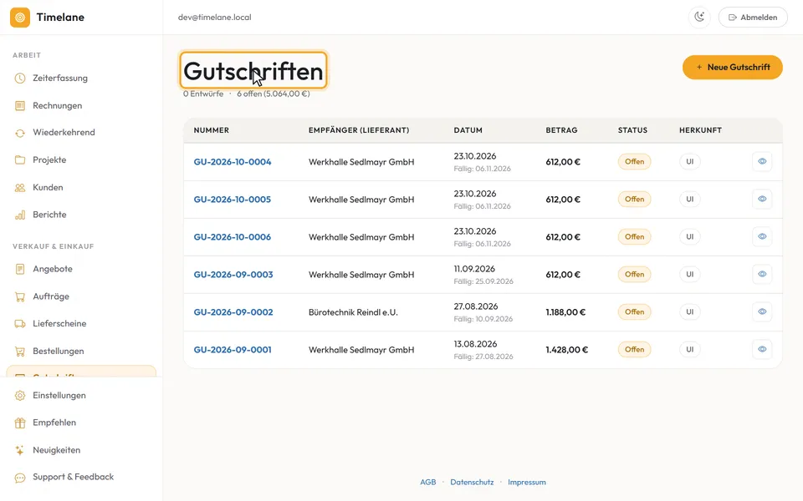Toggle dark mode with the moon icon

tap(699, 17)
